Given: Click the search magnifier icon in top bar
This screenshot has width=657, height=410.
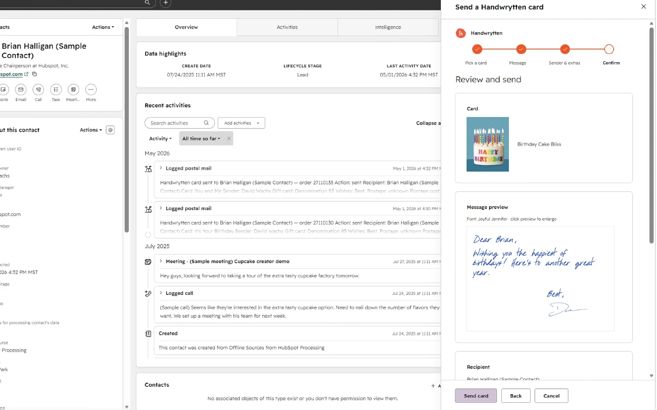Looking at the screenshot, I should click(x=147, y=3).
